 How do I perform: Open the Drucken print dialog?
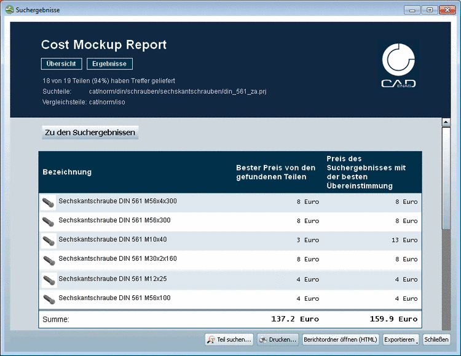pos(277,339)
